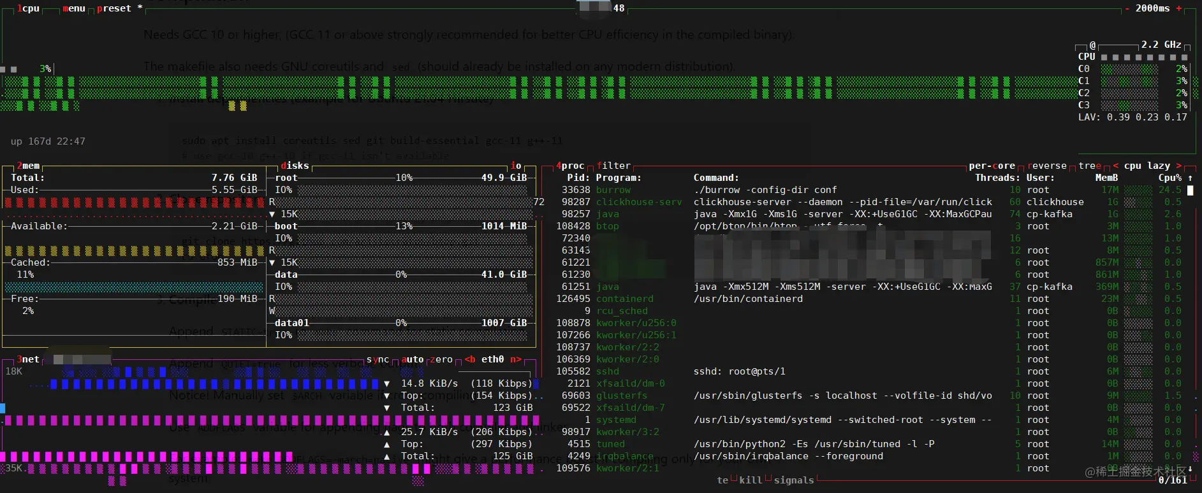Toggle reverse sorting of processes

coord(1047,166)
